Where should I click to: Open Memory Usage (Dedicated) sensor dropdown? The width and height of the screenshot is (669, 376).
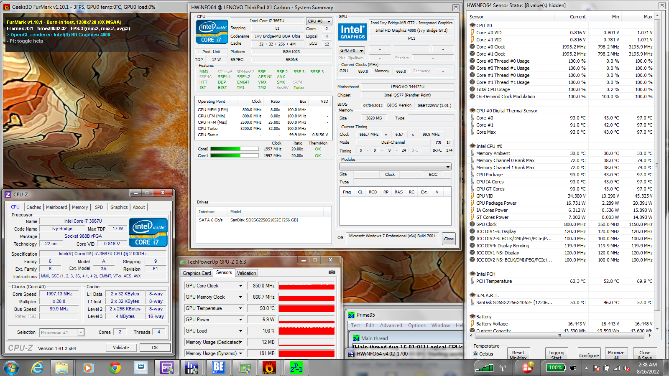240,342
